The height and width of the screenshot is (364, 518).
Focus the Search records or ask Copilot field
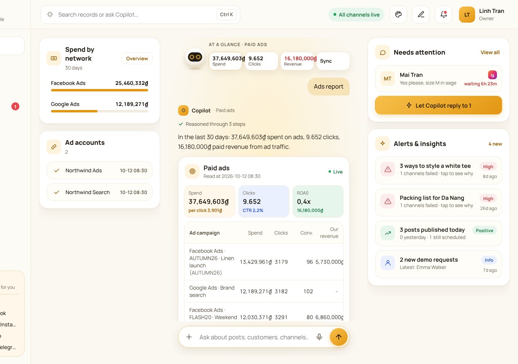click(x=140, y=15)
